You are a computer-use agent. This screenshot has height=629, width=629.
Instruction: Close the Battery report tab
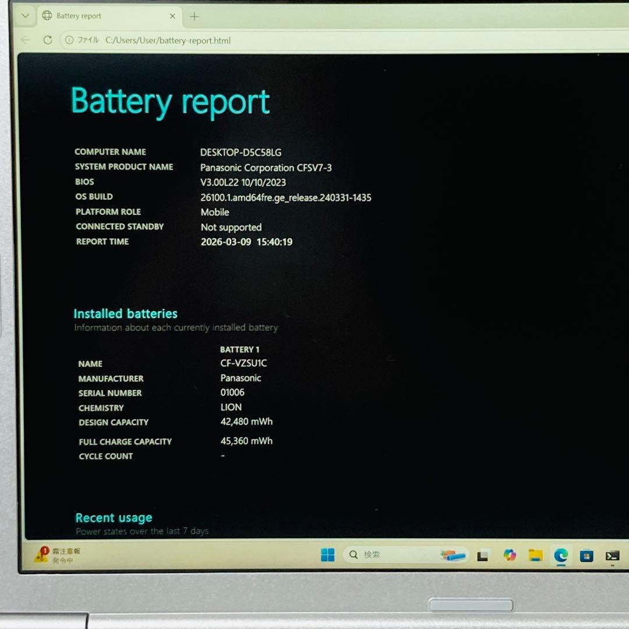click(x=172, y=16)
